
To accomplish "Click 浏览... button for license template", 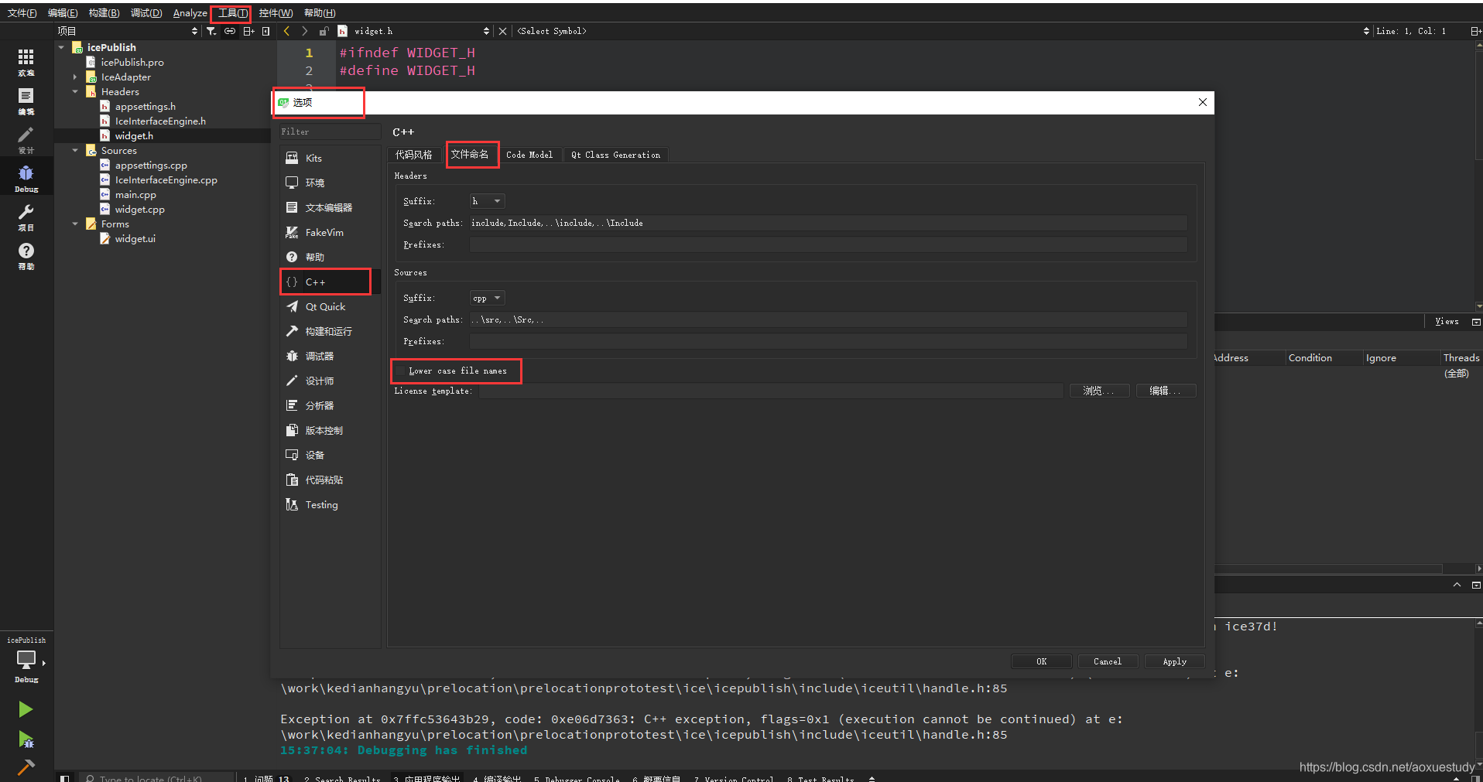I will click(1100, 391).
